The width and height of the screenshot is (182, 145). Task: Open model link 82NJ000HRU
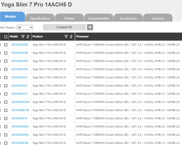click(x=20, y=135)
